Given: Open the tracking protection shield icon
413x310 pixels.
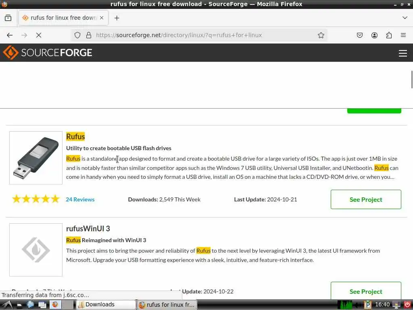Looking at the screenshot, I should point(77,35).
